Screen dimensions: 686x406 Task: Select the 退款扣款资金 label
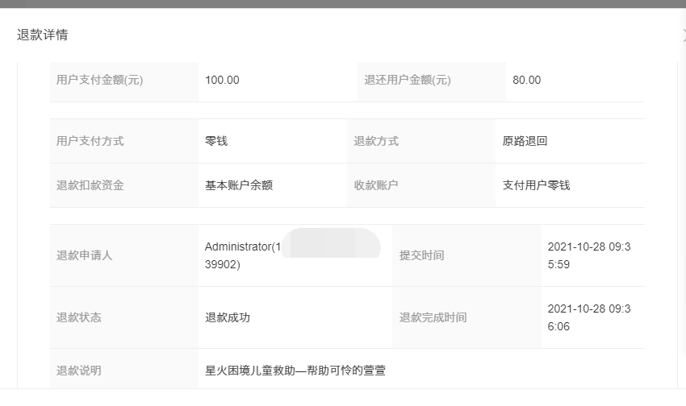[x=90, y=185]
